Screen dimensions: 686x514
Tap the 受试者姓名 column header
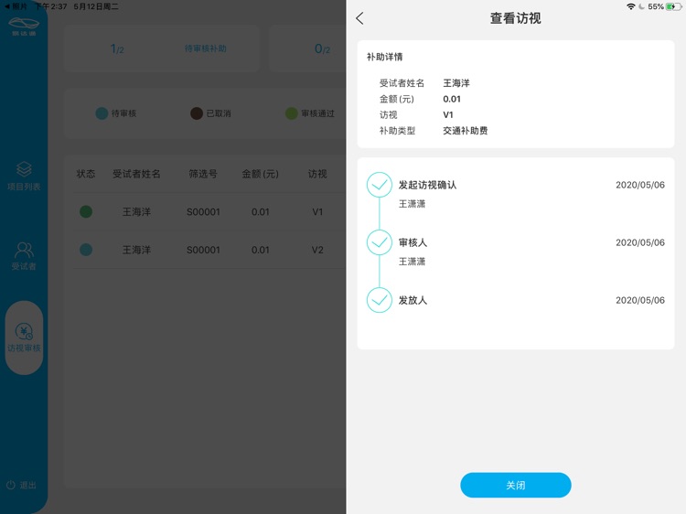[136, 174]
